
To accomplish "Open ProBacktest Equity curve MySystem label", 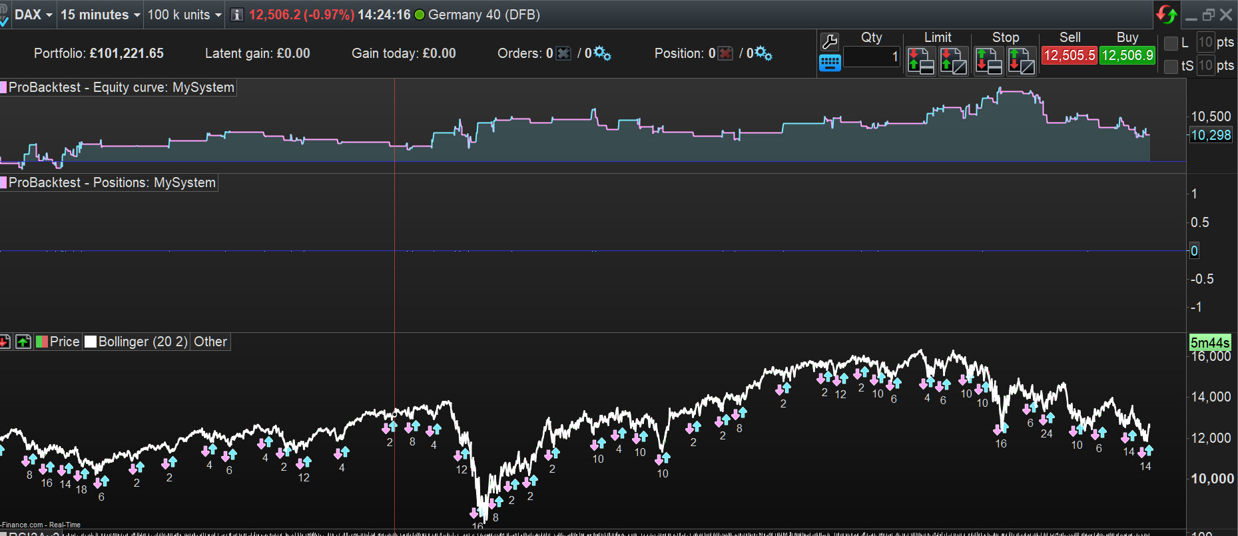I will 121,87.
